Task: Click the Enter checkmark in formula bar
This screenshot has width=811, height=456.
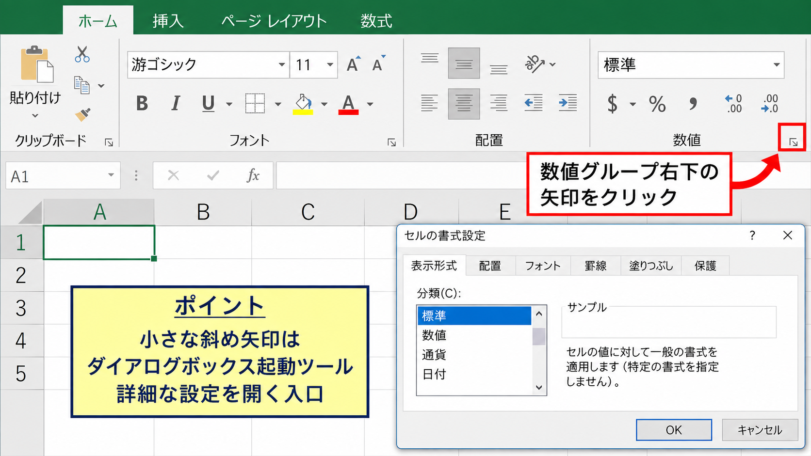Action: coord(213,175)
